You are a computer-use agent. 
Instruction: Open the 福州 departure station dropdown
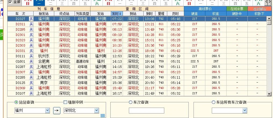[x=47, y=111]
